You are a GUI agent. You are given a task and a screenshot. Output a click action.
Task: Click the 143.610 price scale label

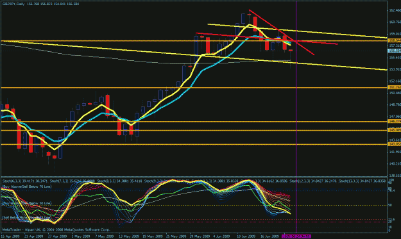coord(395,140)
